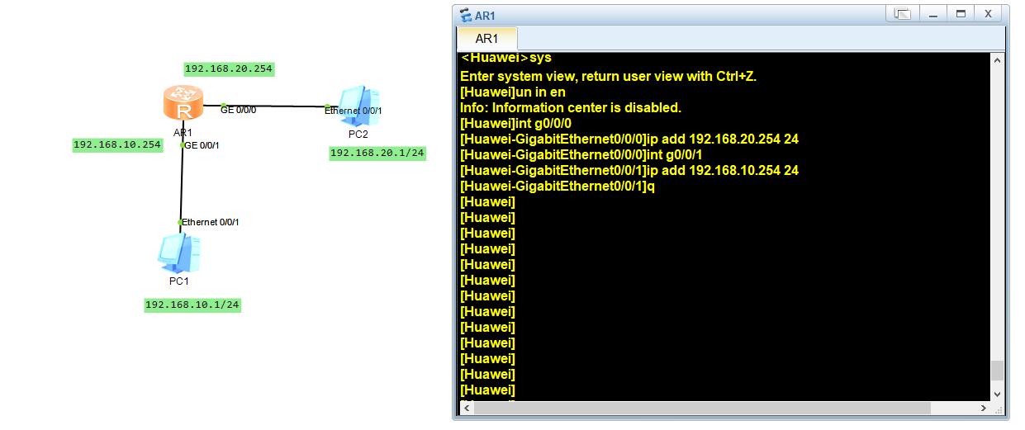Click the horizontal scroll right arrow

point(983,408)
